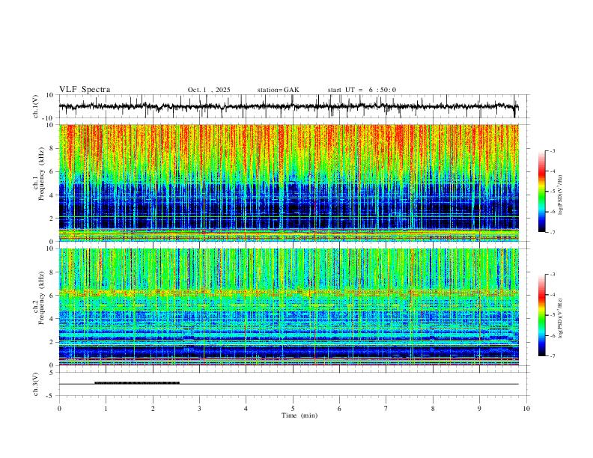The height and width of the screenshot is (458, 593).
Task: Click the '-3' tick on ch.2 color bar
Action: click(x=553, y=275)
